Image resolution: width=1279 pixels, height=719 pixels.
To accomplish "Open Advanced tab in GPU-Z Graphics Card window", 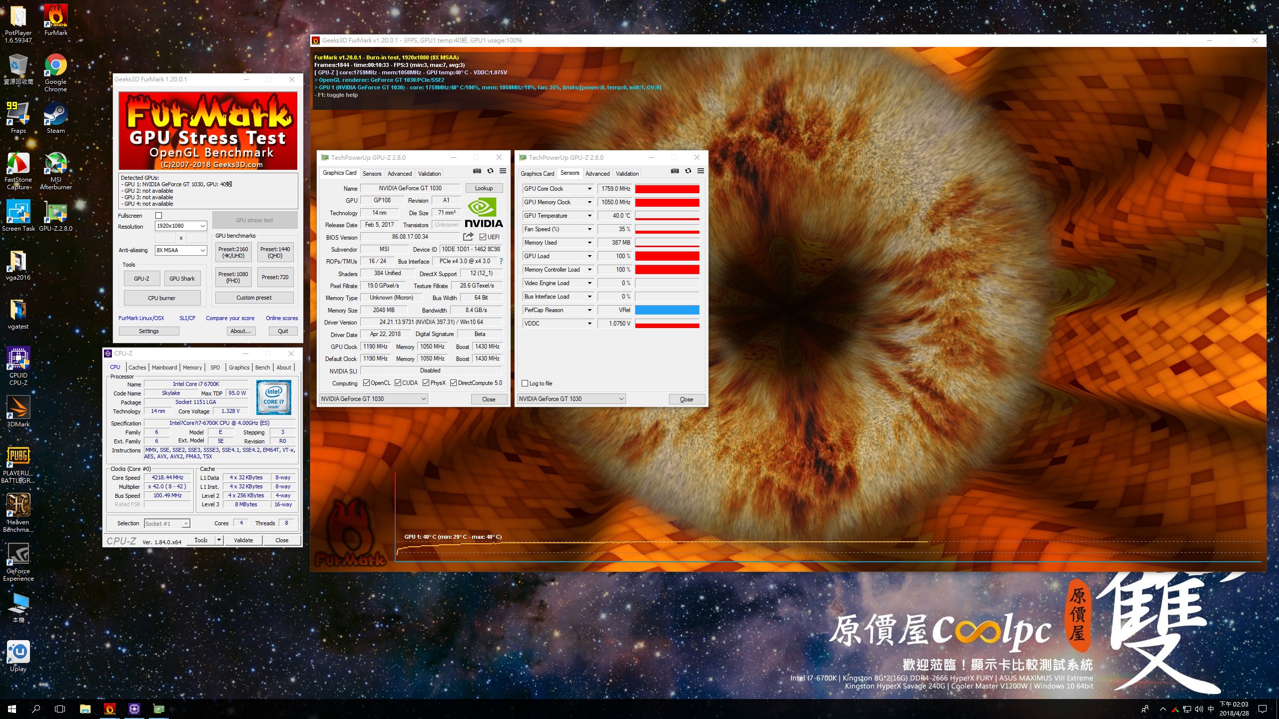I will (400, 174).
